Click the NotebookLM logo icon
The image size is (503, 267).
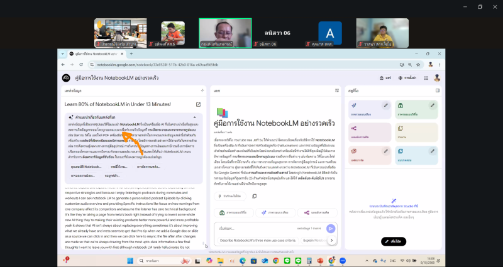click(x=65, y=78)
